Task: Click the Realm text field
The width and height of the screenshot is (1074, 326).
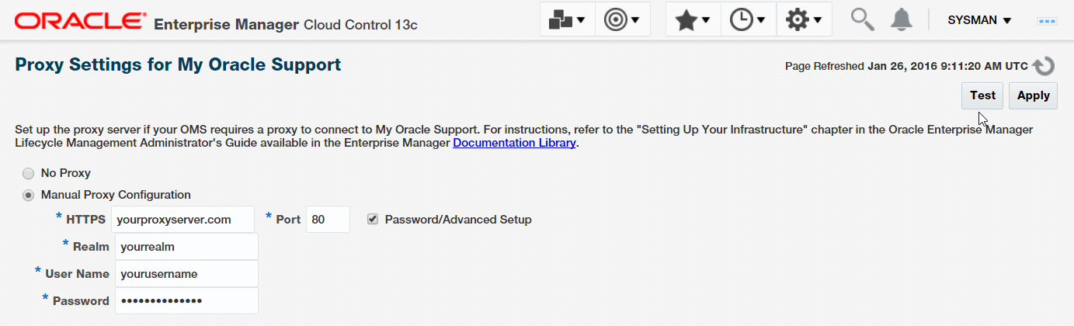Action: click(186, 247)
